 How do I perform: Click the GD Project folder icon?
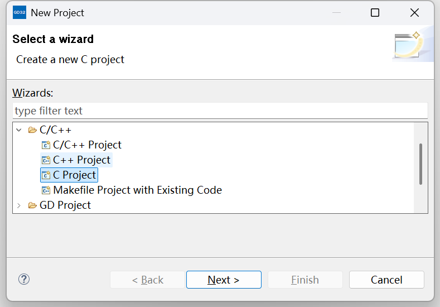(x=32, y=205)
